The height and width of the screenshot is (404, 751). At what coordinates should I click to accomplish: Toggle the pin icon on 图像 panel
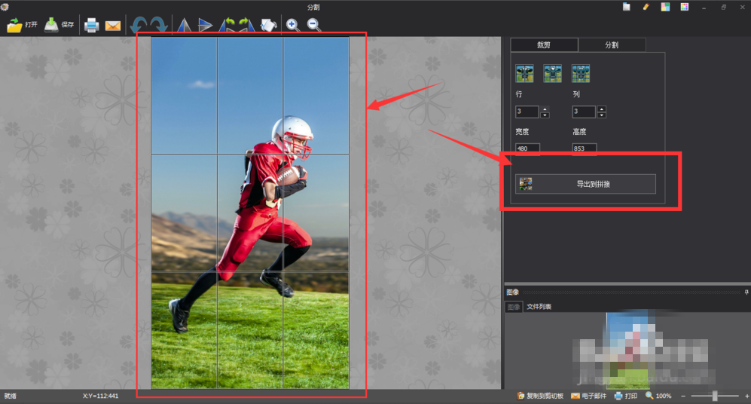tap(746, 292)
